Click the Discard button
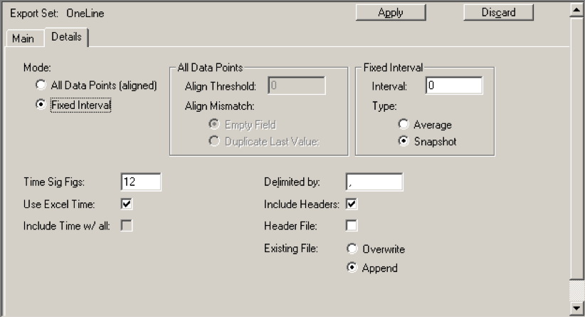This screenshot has width=585, height=317. (x=499, y=12)
